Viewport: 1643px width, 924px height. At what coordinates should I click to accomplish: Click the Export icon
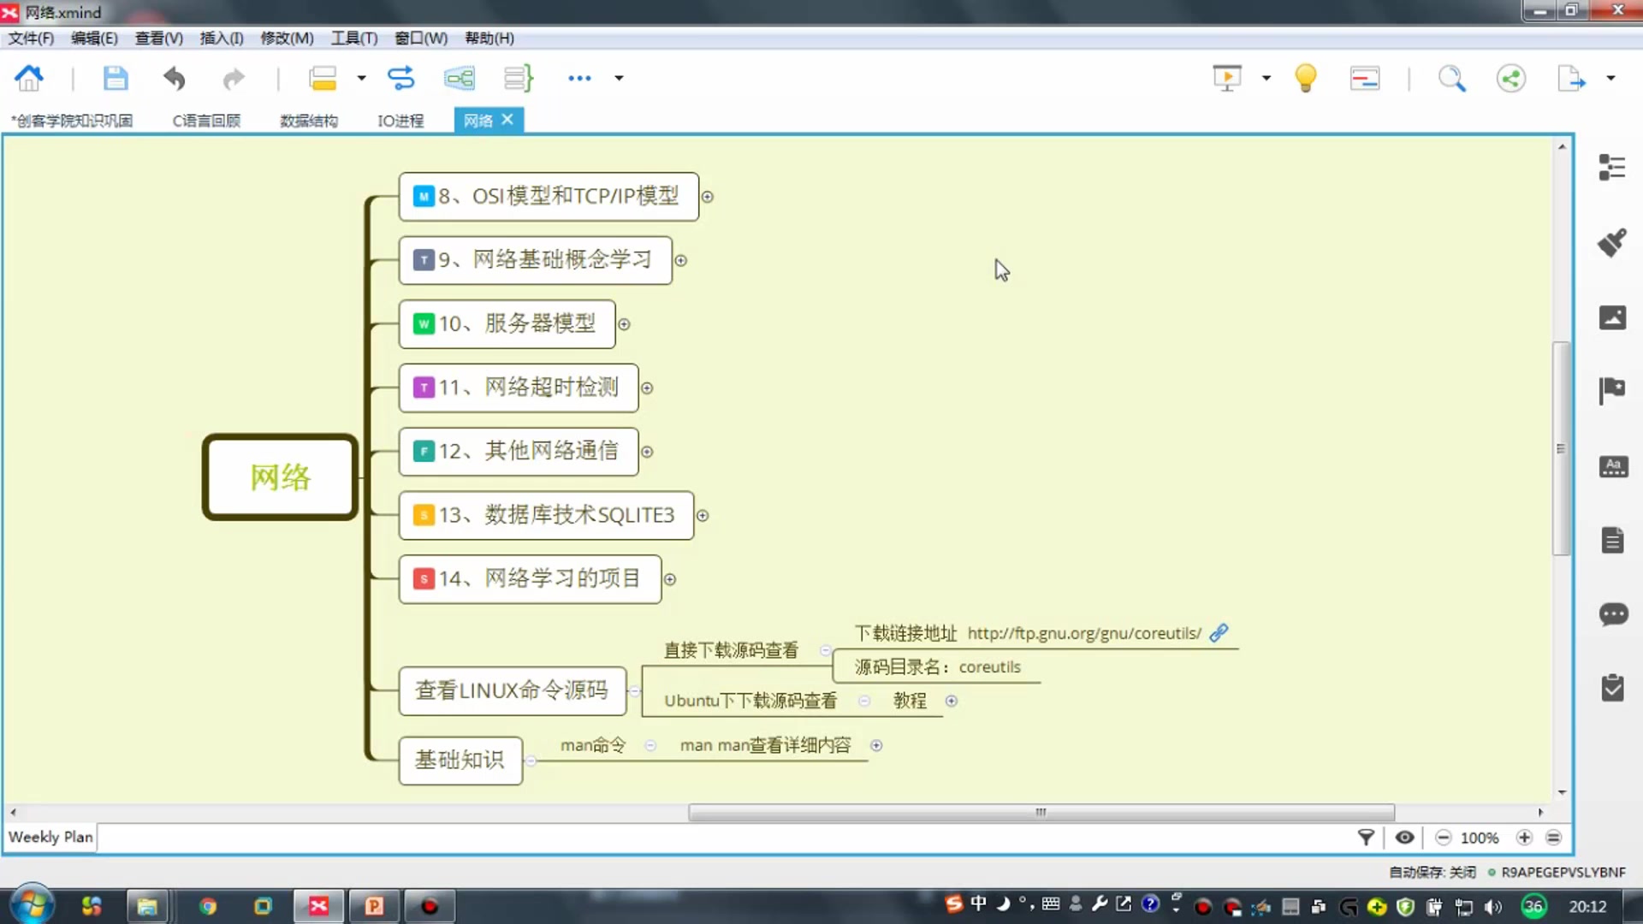click(x=1575, y=77)
